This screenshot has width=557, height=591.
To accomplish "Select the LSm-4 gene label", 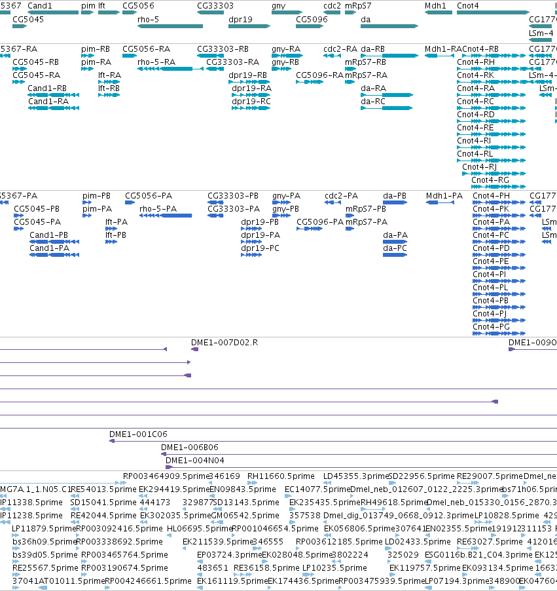I will [x=541, y=33].
